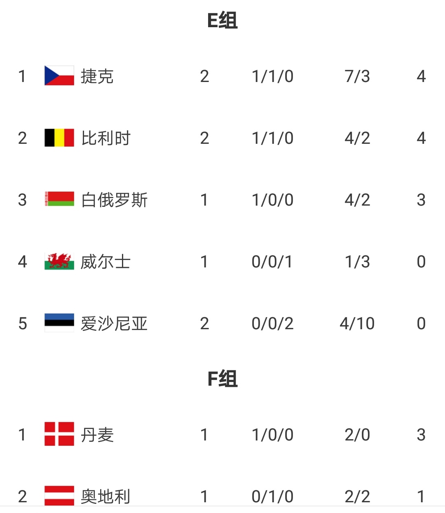Viewport: 445px width, 513px height.
Task: Click the Belarus flag icon
Action: (x=59, y=199)
